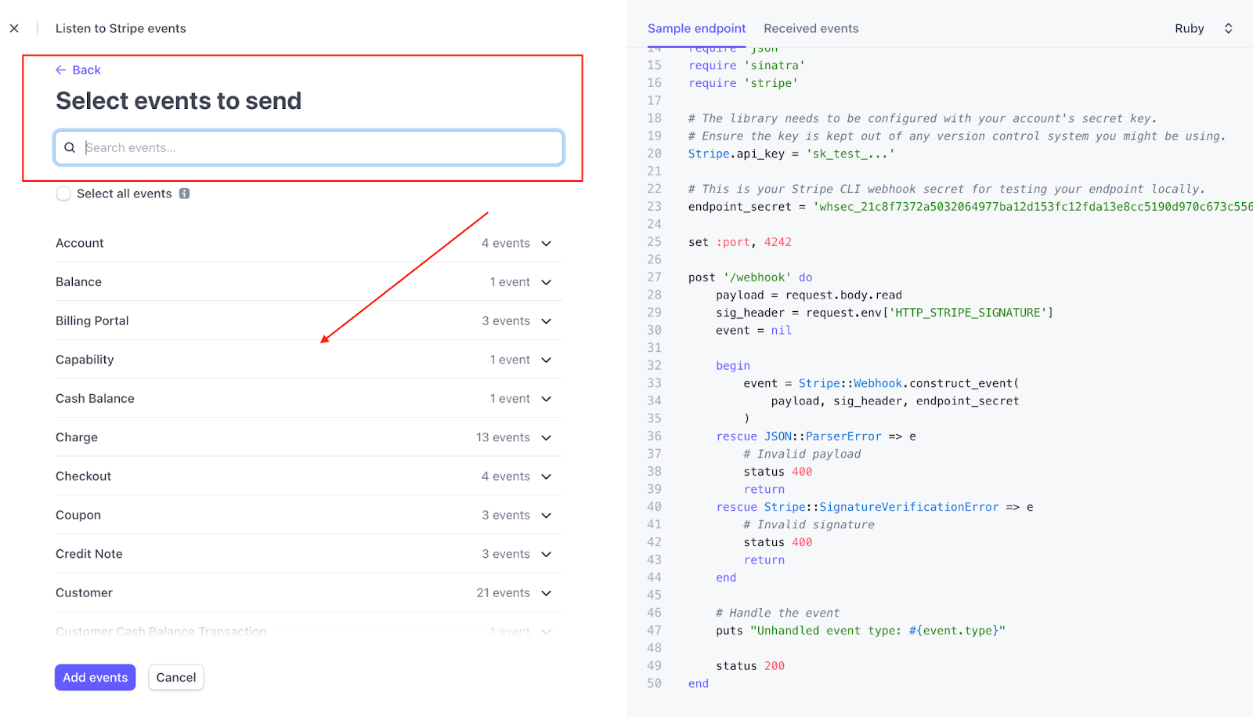
Task: Click the search magnifier icon
Action: (x=70, y=147)
